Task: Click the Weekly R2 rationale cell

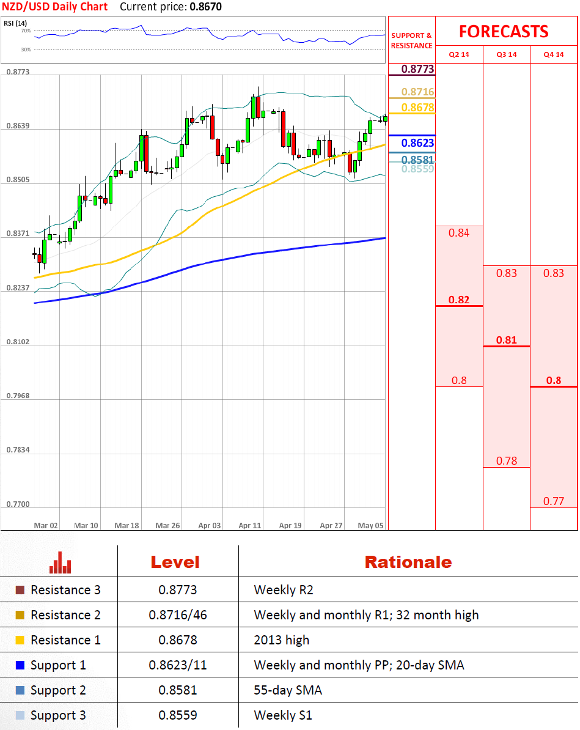Action: coord(284,590)
